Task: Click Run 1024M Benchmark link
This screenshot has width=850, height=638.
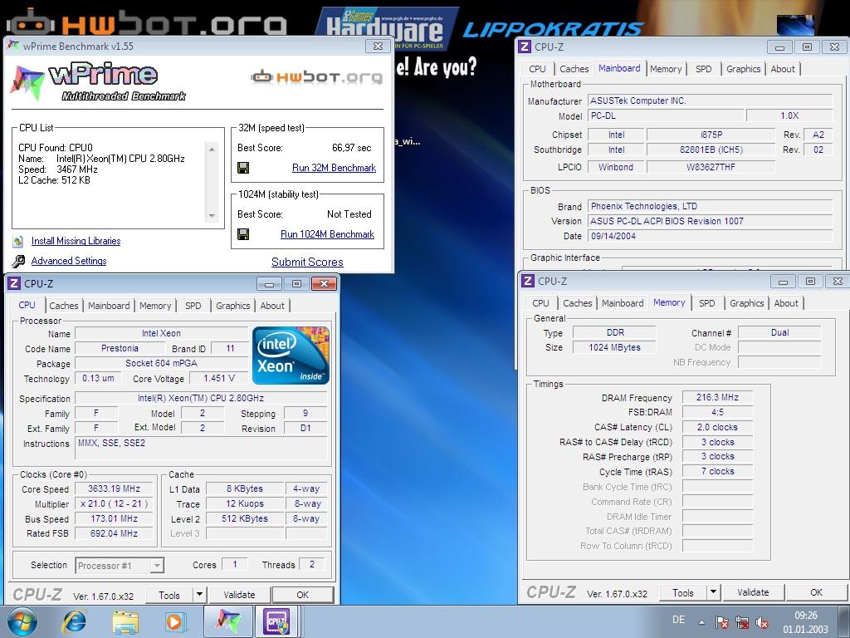Action: [x=327, y=233]
